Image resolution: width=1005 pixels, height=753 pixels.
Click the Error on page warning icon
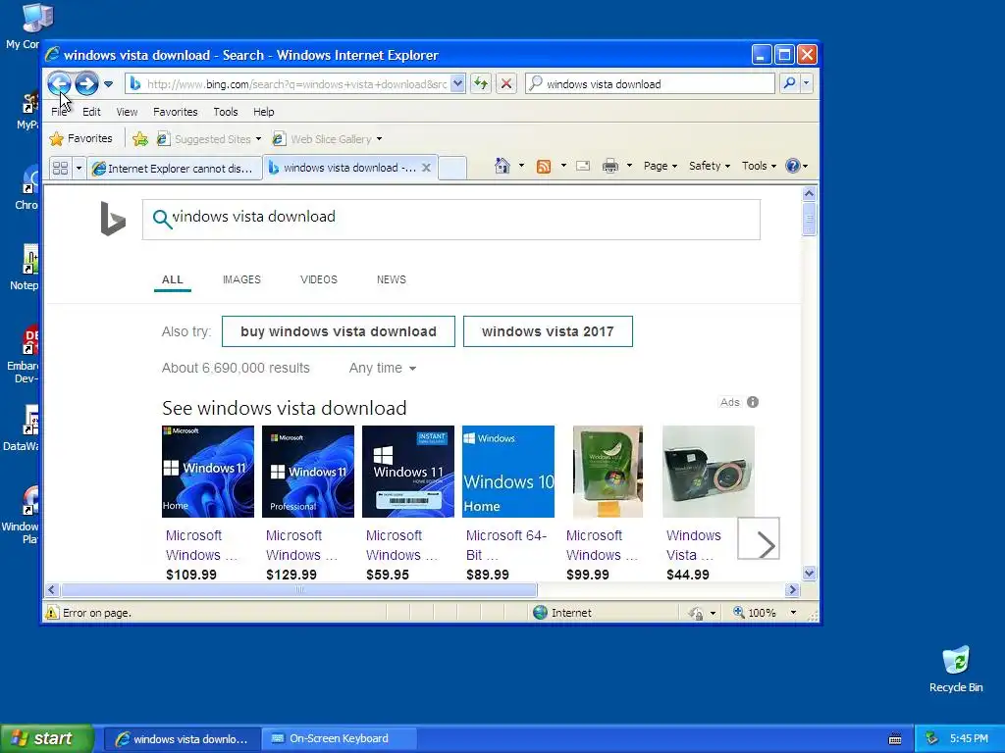pyautogui.click(x=52, y=613)
